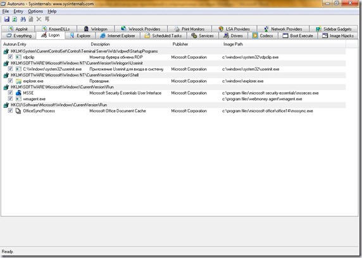Viewport: 362px width, 258px height.
Task: Select the HKLM Winlogon\Userinit registry row
Action: click(174, 63)
